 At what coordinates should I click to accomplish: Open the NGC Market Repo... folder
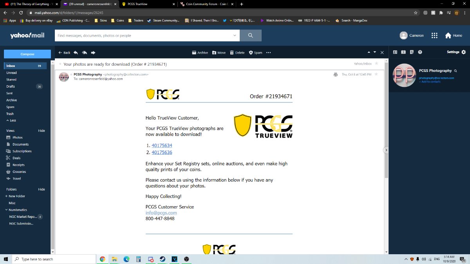tap(23, 217)
